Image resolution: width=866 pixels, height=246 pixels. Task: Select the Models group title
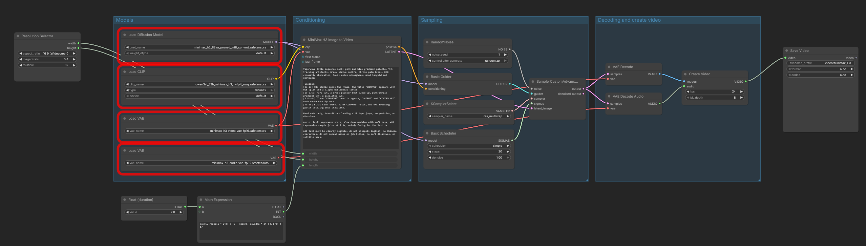(125, 20)
